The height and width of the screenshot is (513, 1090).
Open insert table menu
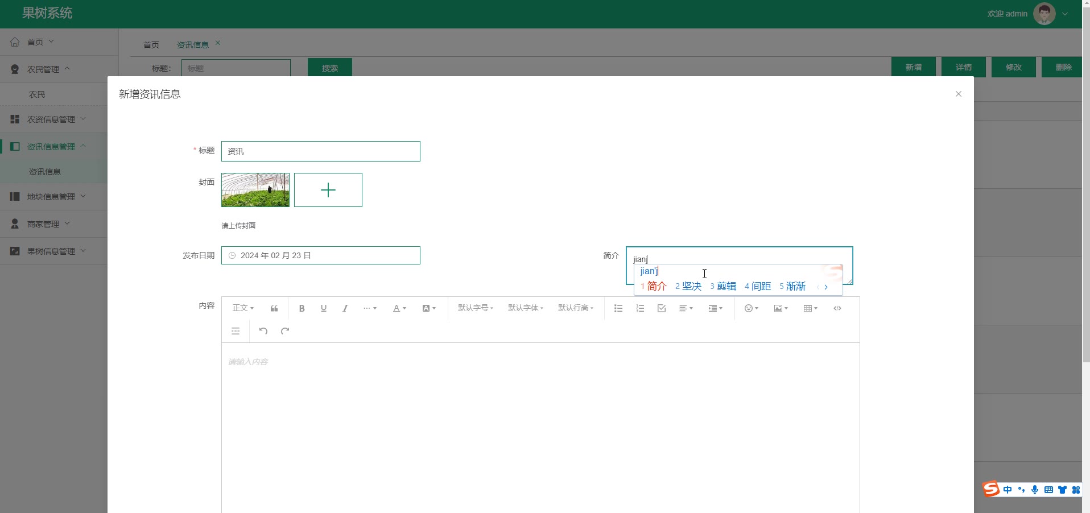pyautogui.click(x=811, y=308)
